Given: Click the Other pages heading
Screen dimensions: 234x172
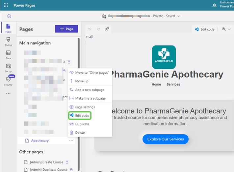Looking at the screenshot, I should 31,152.
